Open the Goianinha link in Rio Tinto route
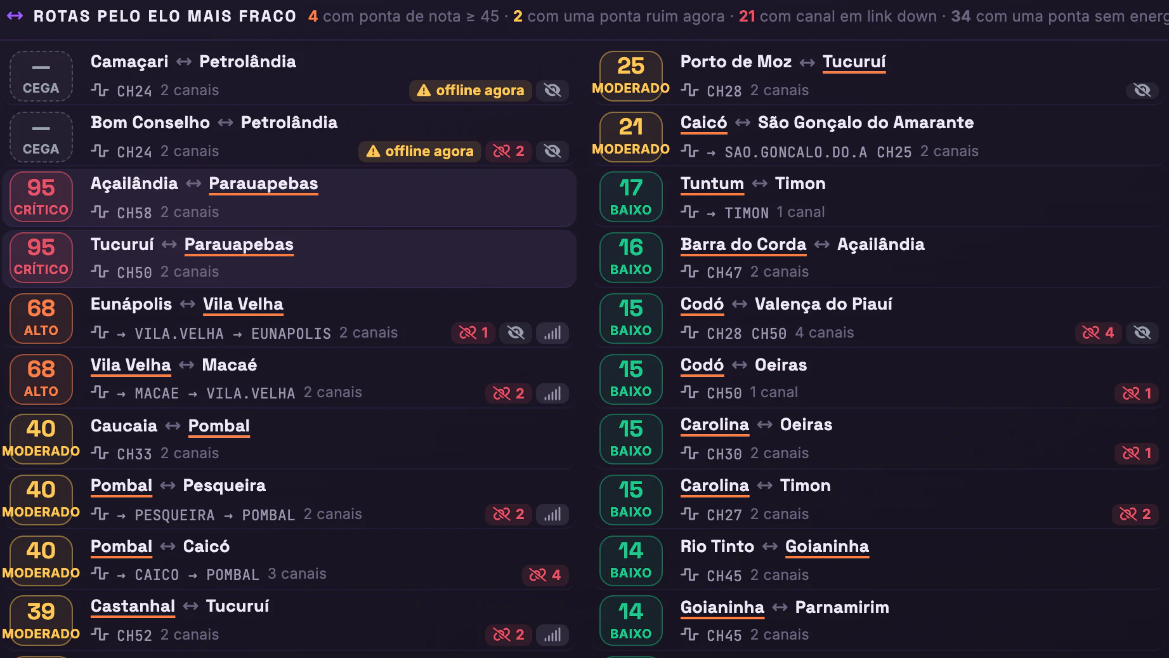Viewport: 1169px width, 658px height. (826, 547)
